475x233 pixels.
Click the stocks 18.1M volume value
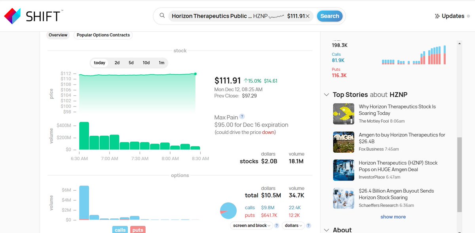coord(296,161)
